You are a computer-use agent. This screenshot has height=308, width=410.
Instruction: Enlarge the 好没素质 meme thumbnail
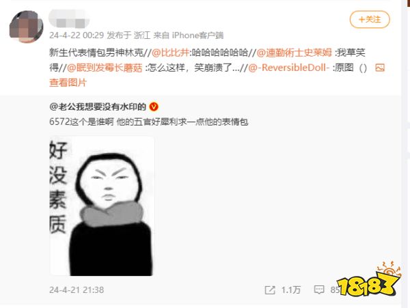point(101,206)
